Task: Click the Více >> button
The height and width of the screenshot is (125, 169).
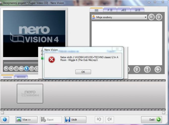Action: click(26, 119)
